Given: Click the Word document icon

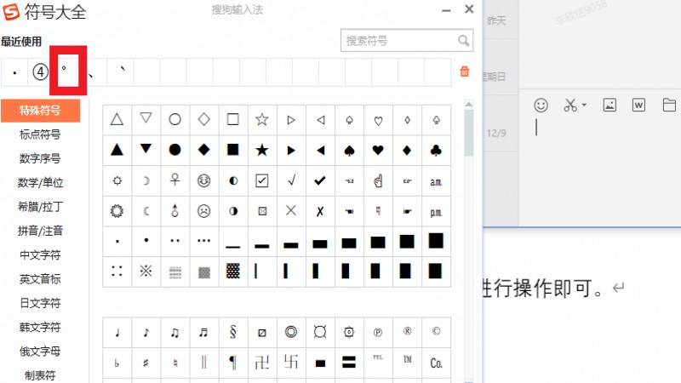Looking at the screenshot, I should (x=638, y=105).
